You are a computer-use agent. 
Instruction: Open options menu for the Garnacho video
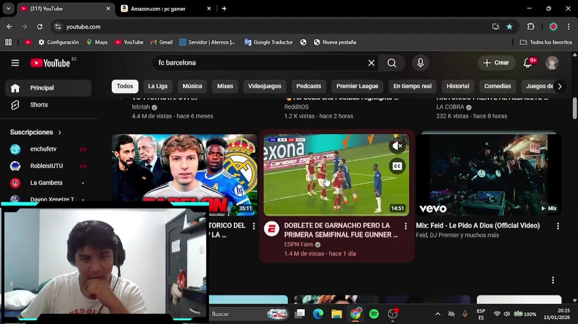point(406,226)
